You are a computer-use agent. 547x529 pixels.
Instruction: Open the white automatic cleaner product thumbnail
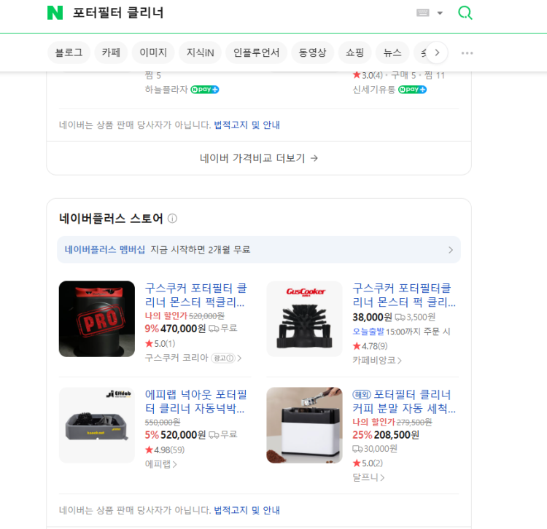click(304, 425)
